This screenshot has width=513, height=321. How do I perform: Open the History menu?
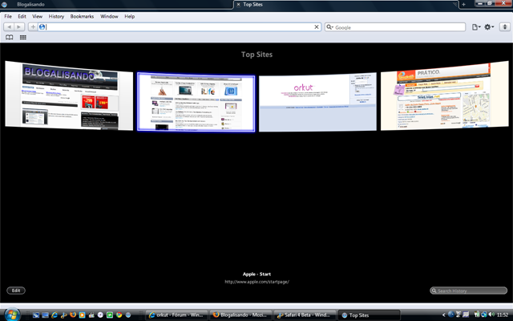click(x=56, y=16)
